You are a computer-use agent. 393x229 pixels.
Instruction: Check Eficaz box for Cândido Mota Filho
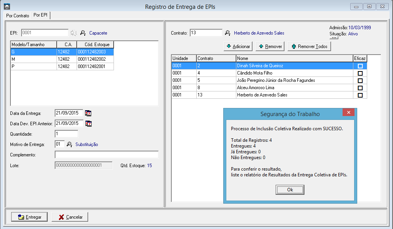click(360, 73)
